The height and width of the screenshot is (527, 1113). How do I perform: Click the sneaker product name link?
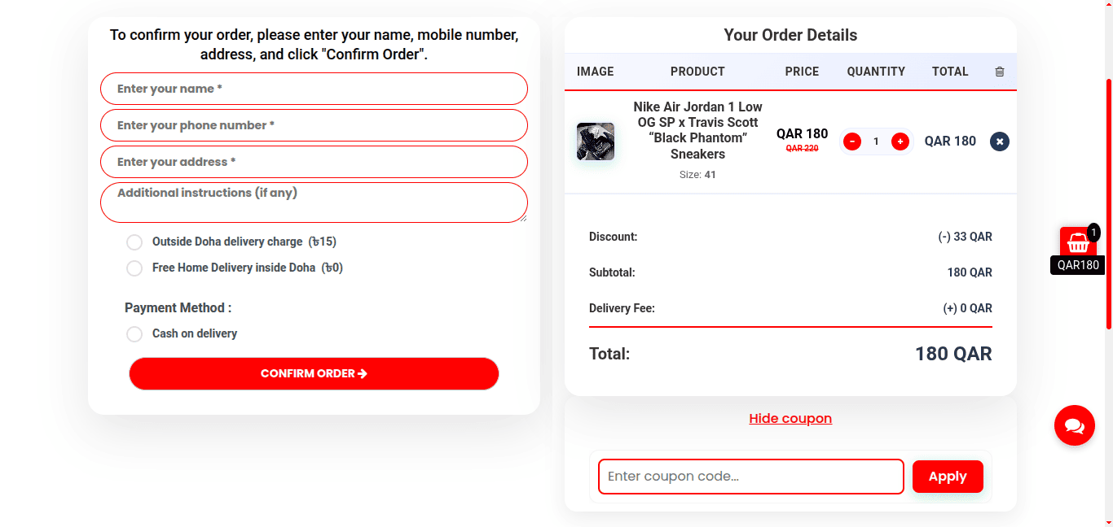tap(697, 130)
